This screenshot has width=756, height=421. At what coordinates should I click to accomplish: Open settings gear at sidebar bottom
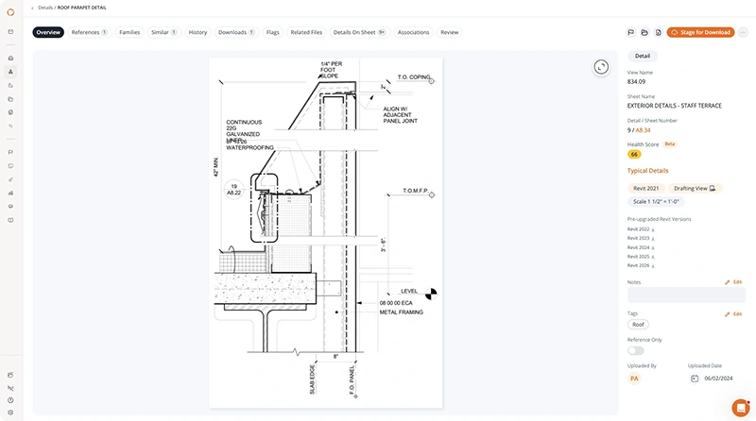tap(10, 413)
